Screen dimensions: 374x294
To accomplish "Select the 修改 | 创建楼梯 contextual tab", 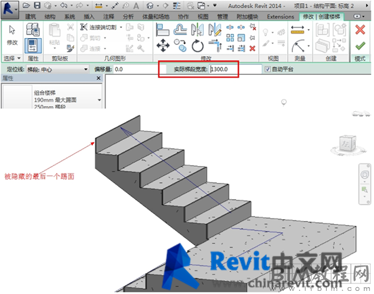I will [321, 16].
